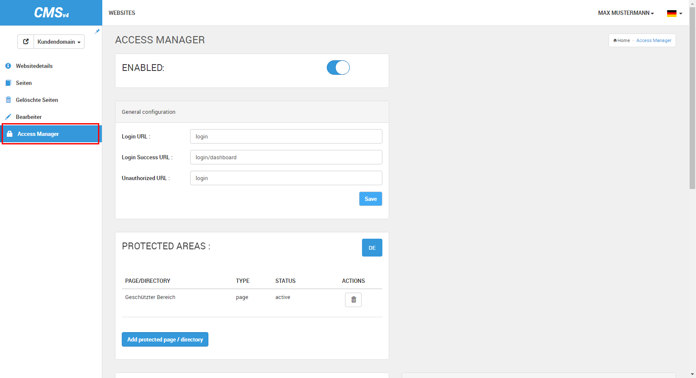This screenshot has height=378, width=696.
Task: Click Add protected page / directory
Action: click(165, 339)
